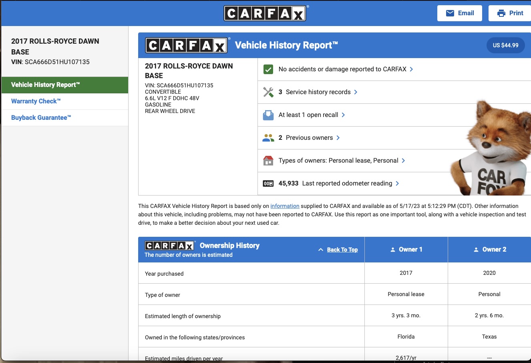Image resolution: width=531 pixels, height=363 pixels.
Task: Click the 3 yrs. 3 mo. cell
Action: coord(406,315)
